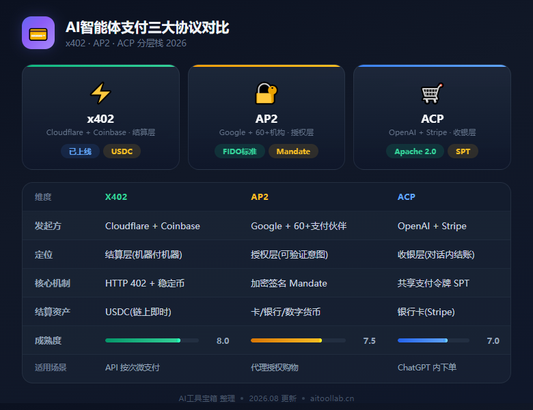Click the 代理授权购物 cell
The height and width of the screenshot is (410, 533).
(x=275, y=367)
